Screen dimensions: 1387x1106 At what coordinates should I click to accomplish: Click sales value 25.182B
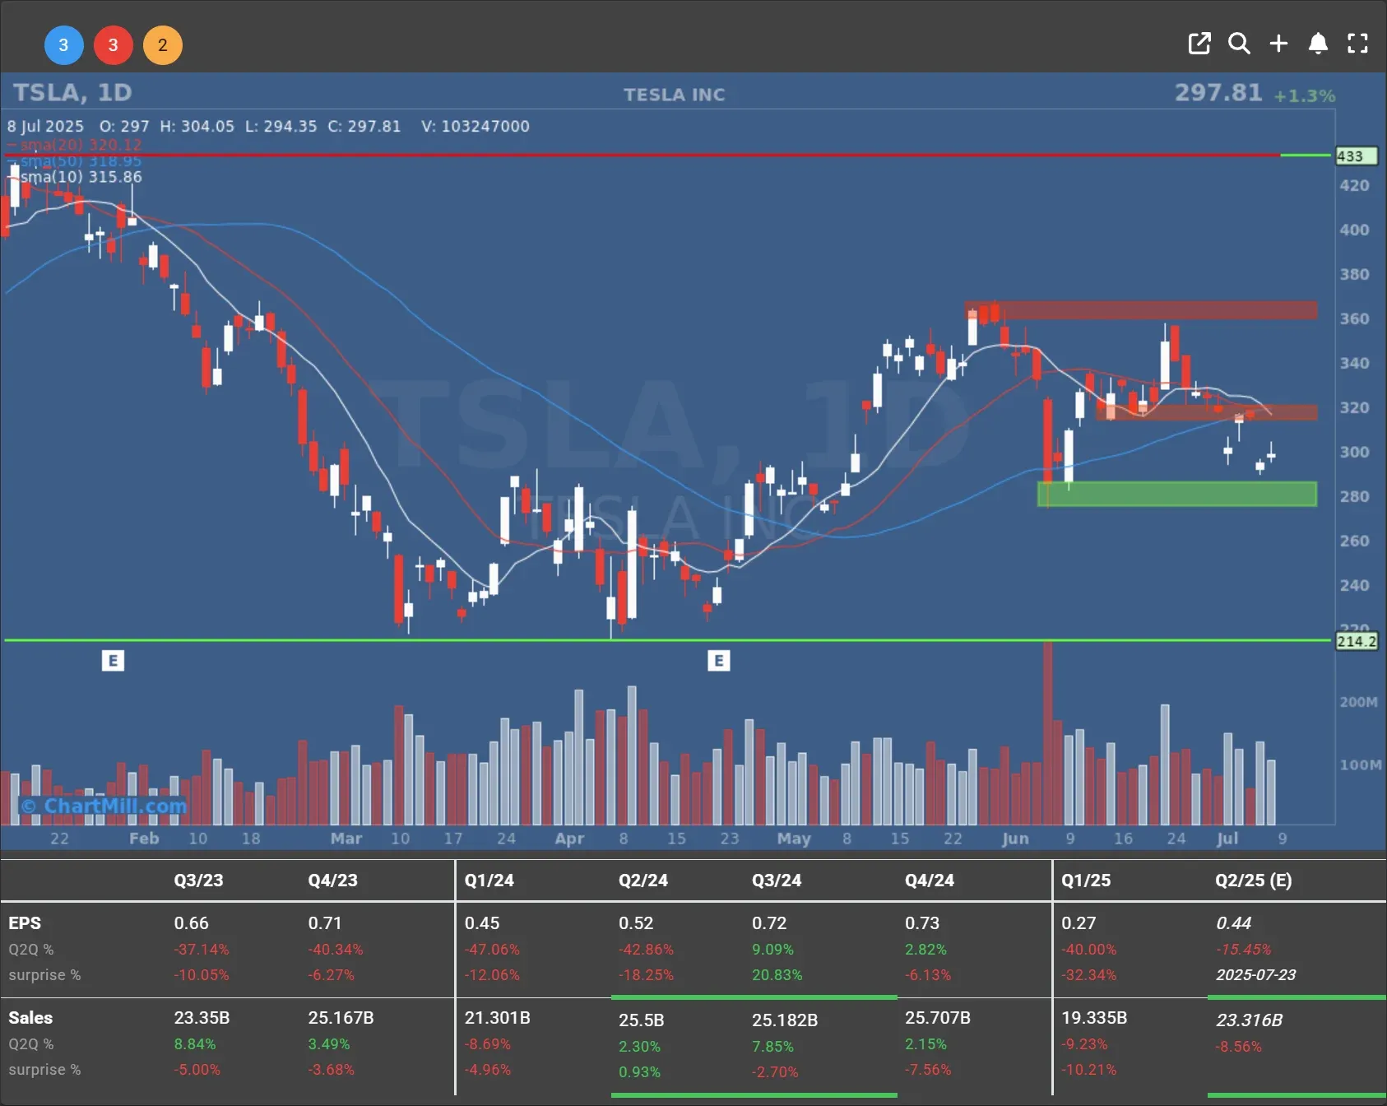pos(785,1020)
